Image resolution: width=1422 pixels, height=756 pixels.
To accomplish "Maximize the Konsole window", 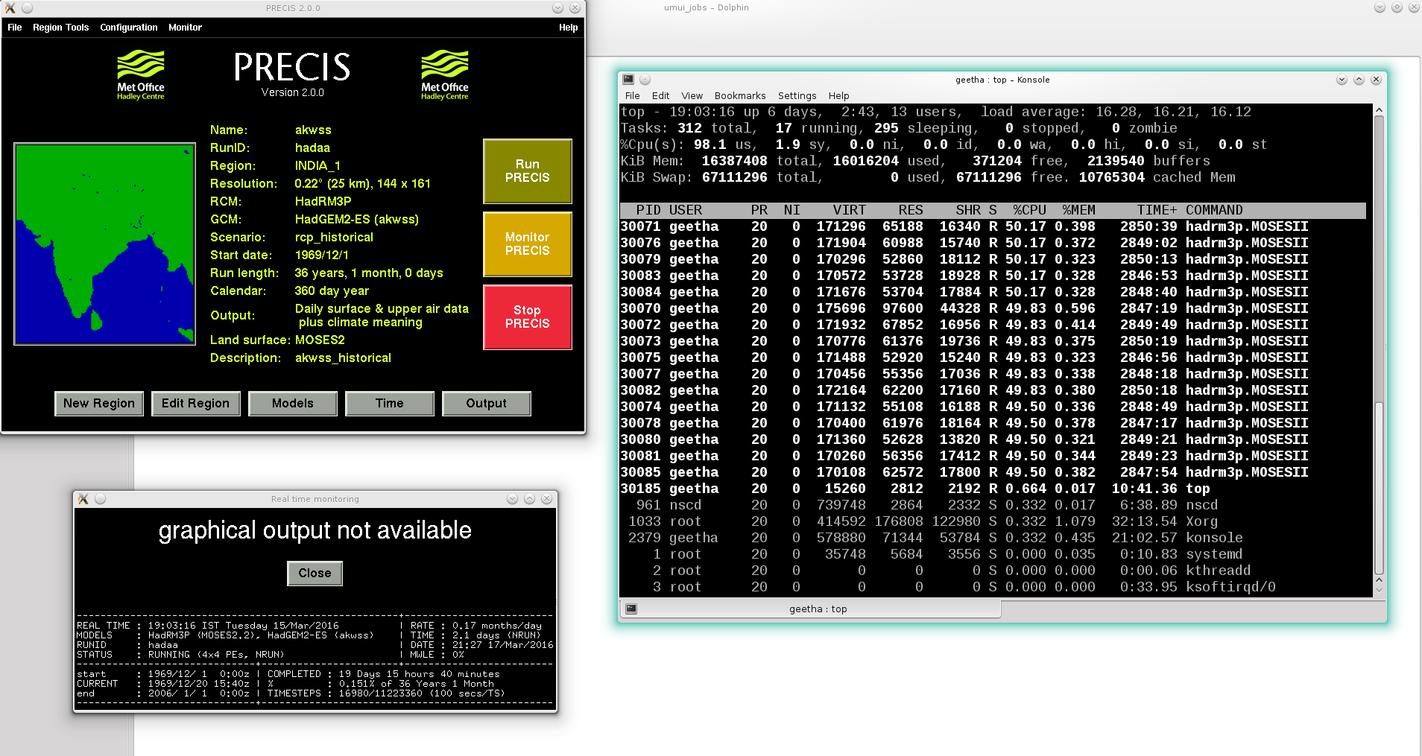I will pyautogui.click(x=1359, y=80).
